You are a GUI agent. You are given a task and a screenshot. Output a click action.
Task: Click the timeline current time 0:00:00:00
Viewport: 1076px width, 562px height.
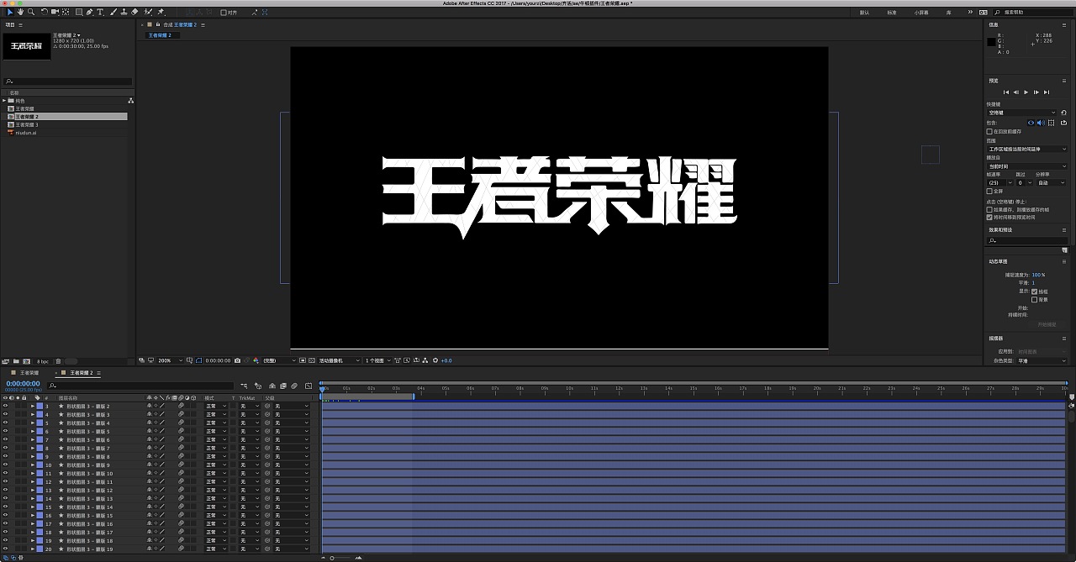[x=23, y=384]
